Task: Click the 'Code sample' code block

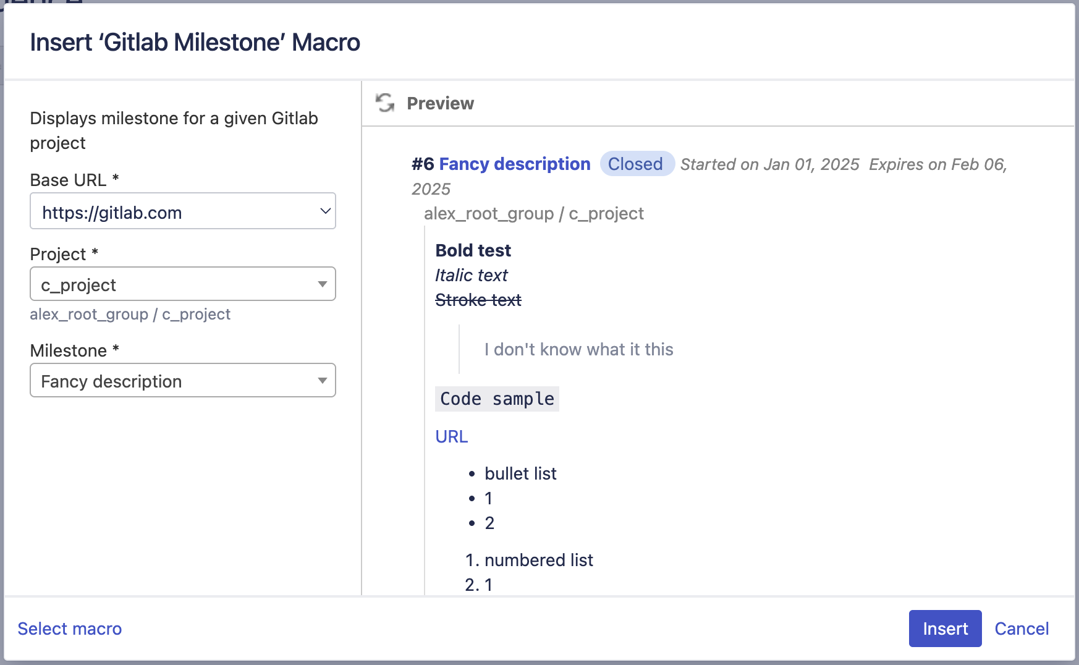Action: (x=497, y=399)
